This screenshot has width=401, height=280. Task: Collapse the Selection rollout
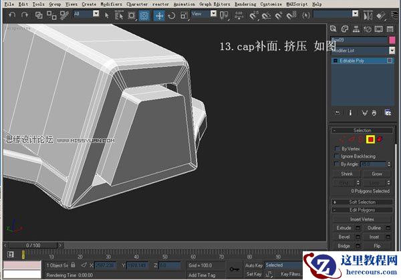pyautogui.click(x=362, y=130)
